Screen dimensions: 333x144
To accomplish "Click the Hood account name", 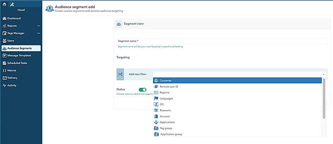I will (x=21, y=10).
